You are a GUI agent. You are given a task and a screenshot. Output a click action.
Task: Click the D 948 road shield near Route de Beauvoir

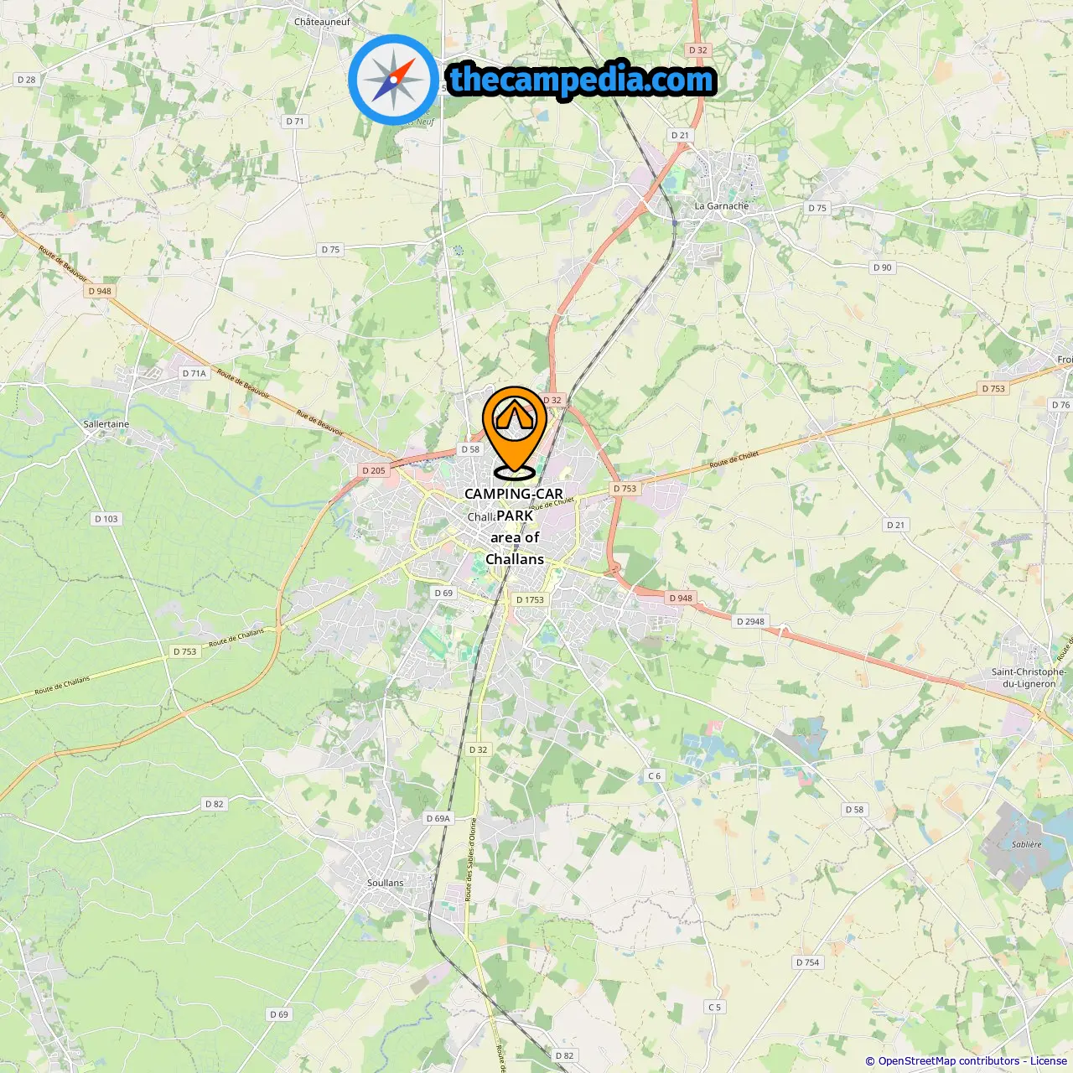(100, 291)
